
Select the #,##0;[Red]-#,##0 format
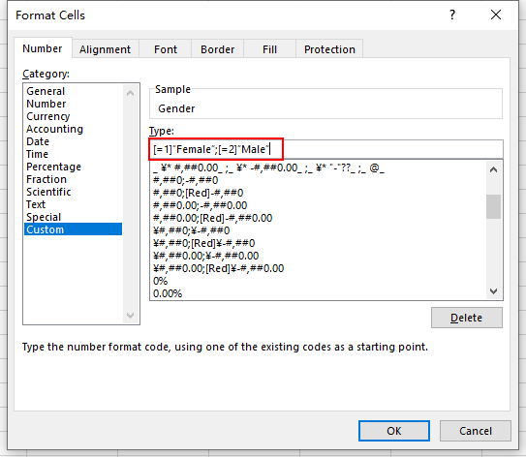(198, 193)
